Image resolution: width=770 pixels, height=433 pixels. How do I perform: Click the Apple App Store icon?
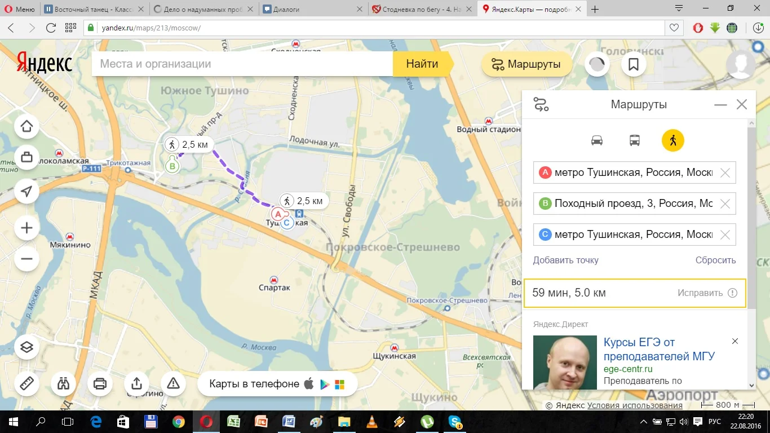click(308, 384)
